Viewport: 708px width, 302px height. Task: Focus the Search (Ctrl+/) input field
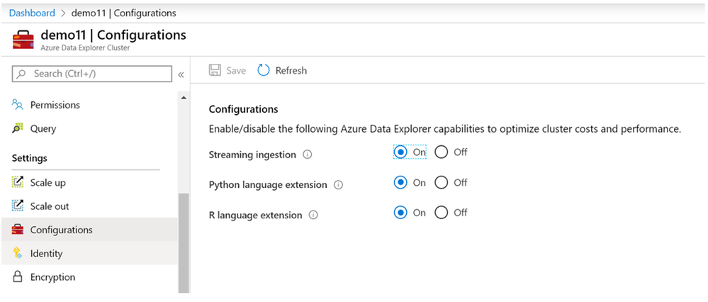pos(92,74)
